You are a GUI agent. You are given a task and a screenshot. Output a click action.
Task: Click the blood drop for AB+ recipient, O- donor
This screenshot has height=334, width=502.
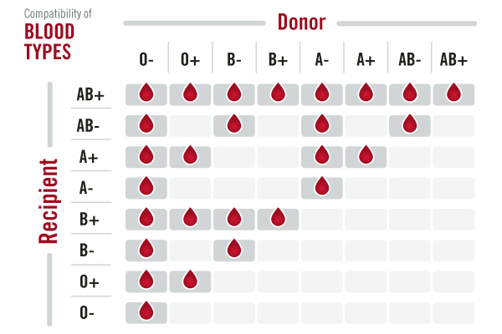point(146,94)
